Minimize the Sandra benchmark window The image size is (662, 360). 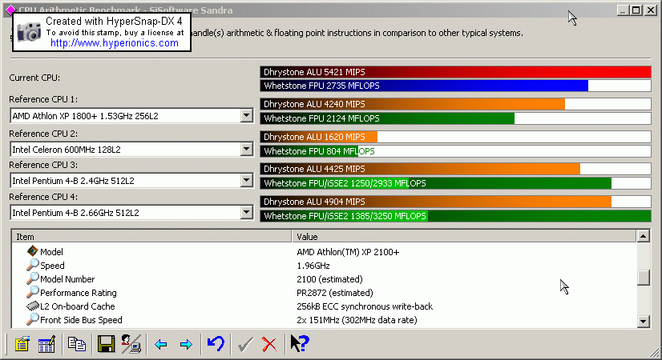point(622,10)
